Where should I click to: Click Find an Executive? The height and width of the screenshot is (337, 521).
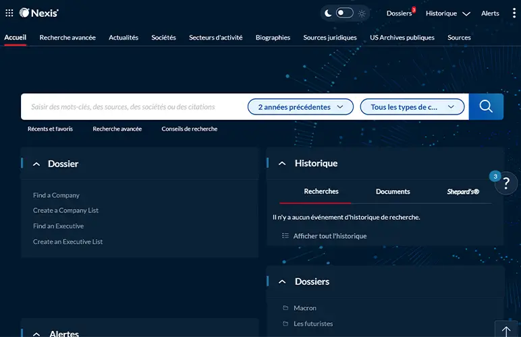pyautogui.click(x=58, y=226)
